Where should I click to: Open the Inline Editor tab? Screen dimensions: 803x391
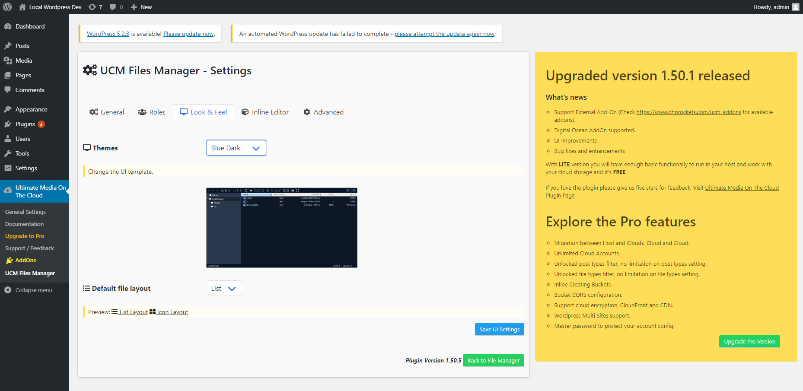coord(265,112)
